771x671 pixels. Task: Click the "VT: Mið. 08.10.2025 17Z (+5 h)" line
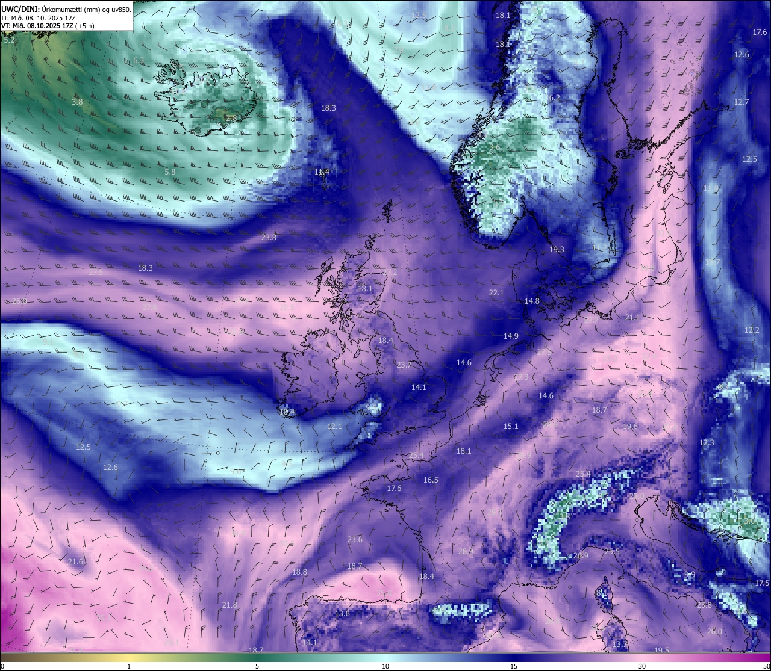pos(48,26)
